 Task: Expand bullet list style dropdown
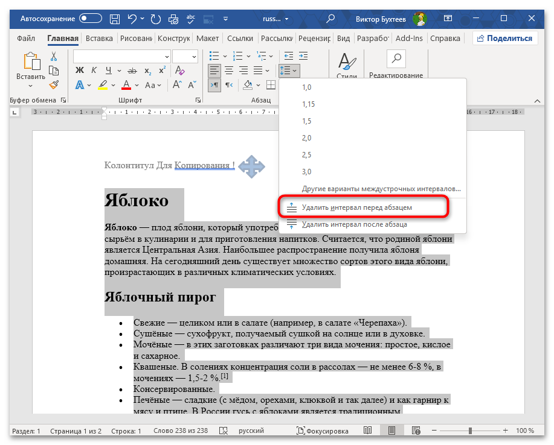(225, 56)
